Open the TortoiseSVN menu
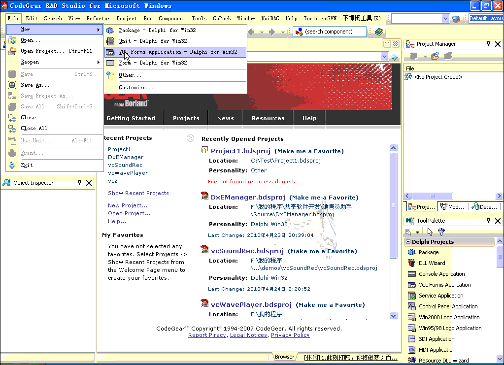 tap(320, 18)
